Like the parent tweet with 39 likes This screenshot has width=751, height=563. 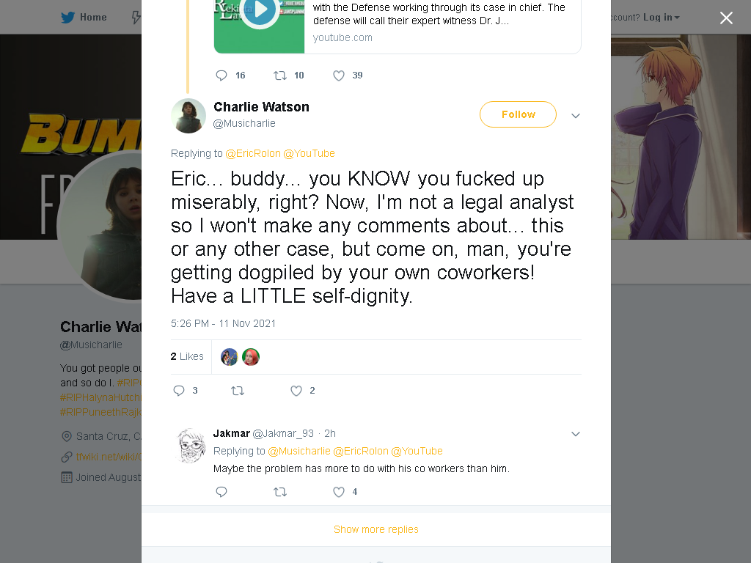pos(339,76)
